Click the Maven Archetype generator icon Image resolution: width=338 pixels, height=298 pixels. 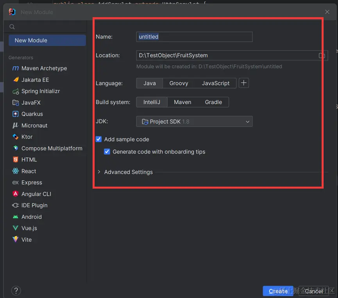[16, 68]
